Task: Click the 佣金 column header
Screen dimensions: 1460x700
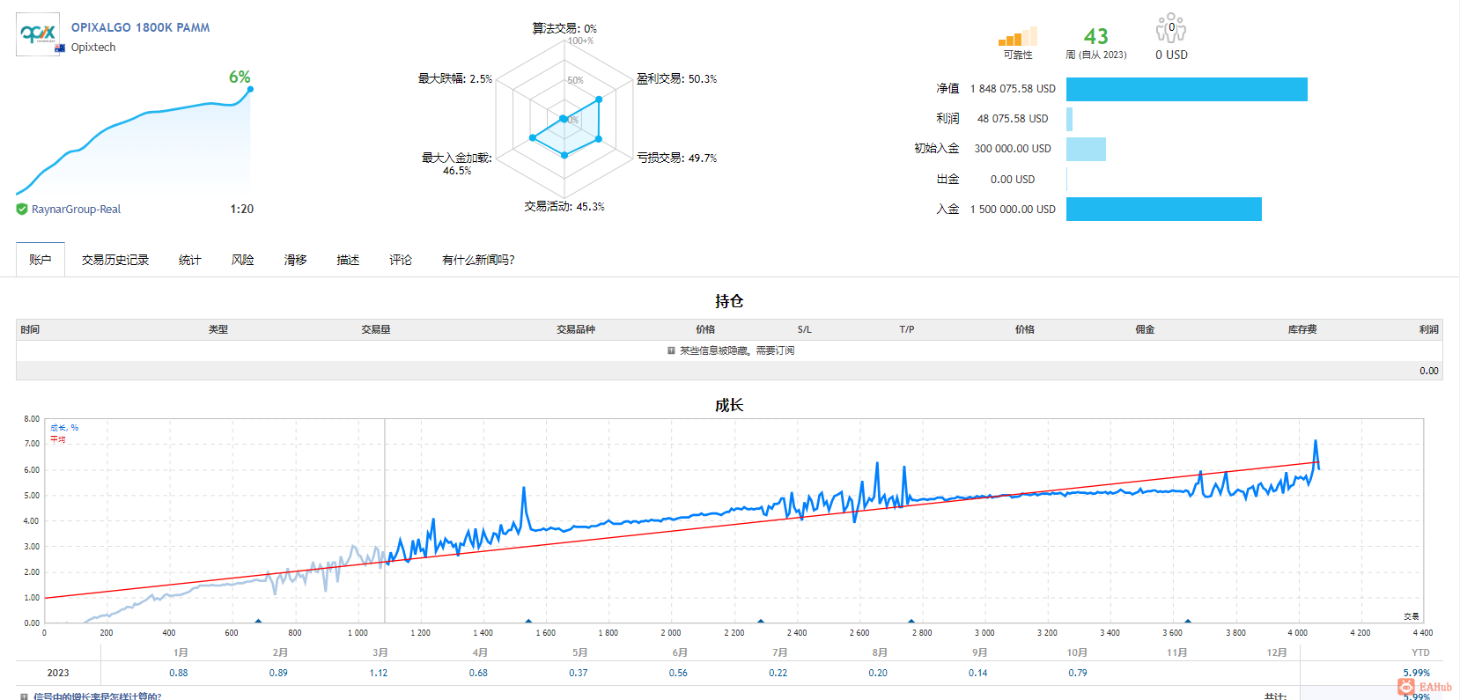Action: 1145,329
